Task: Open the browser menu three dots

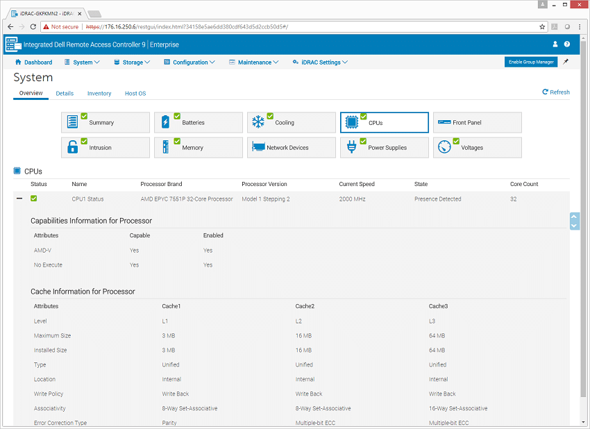Action: [x=580, y=26]
